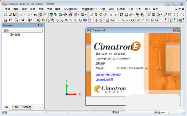This screenshot has width=187, height=116.
Task: Close the 关于 CimatronE dialog
Action: point(176,30)
